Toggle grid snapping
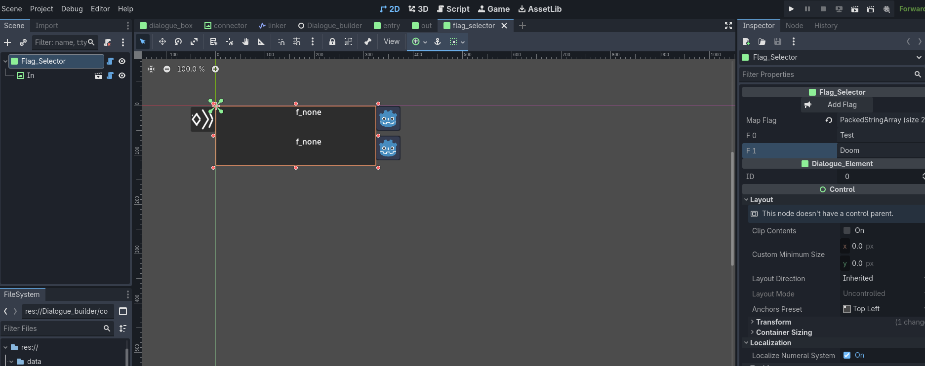925x366 pixels. click(x=297, y=42)
